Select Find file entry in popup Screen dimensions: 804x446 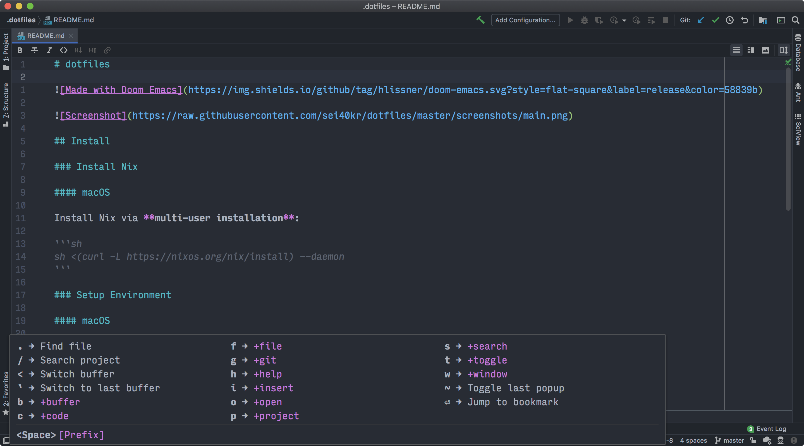(55, 346)
